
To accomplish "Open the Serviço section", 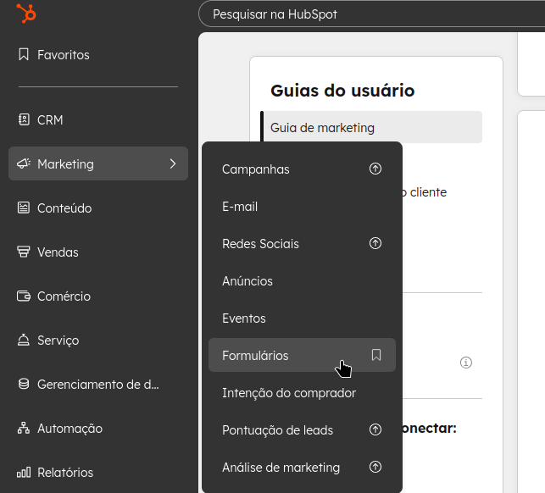I will click(x=58, y=341).
